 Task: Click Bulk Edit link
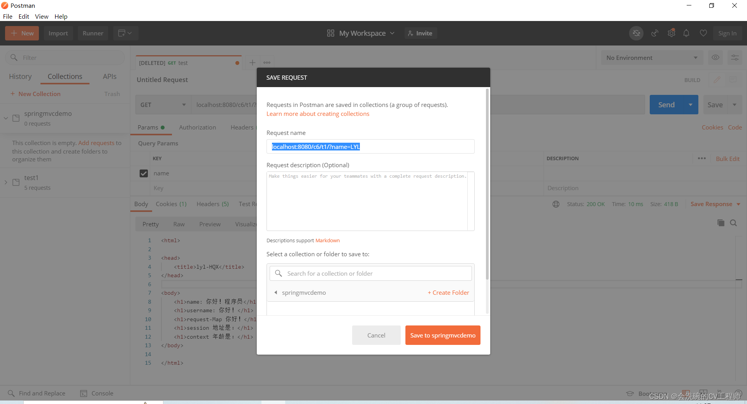[x=728, y=159]
